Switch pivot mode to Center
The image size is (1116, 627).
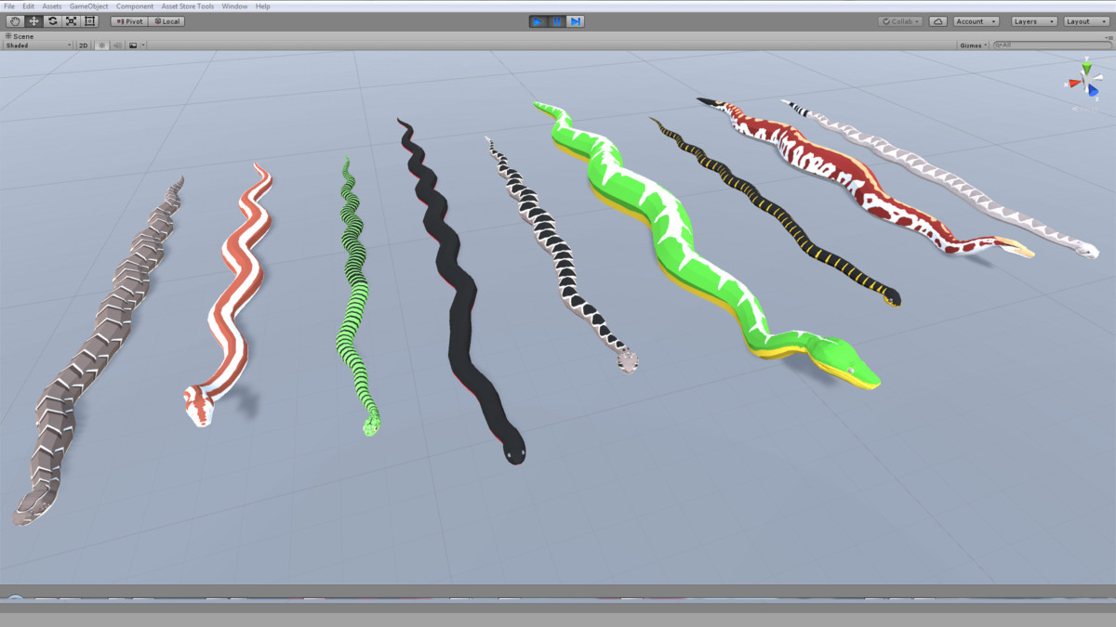(128, 20)
